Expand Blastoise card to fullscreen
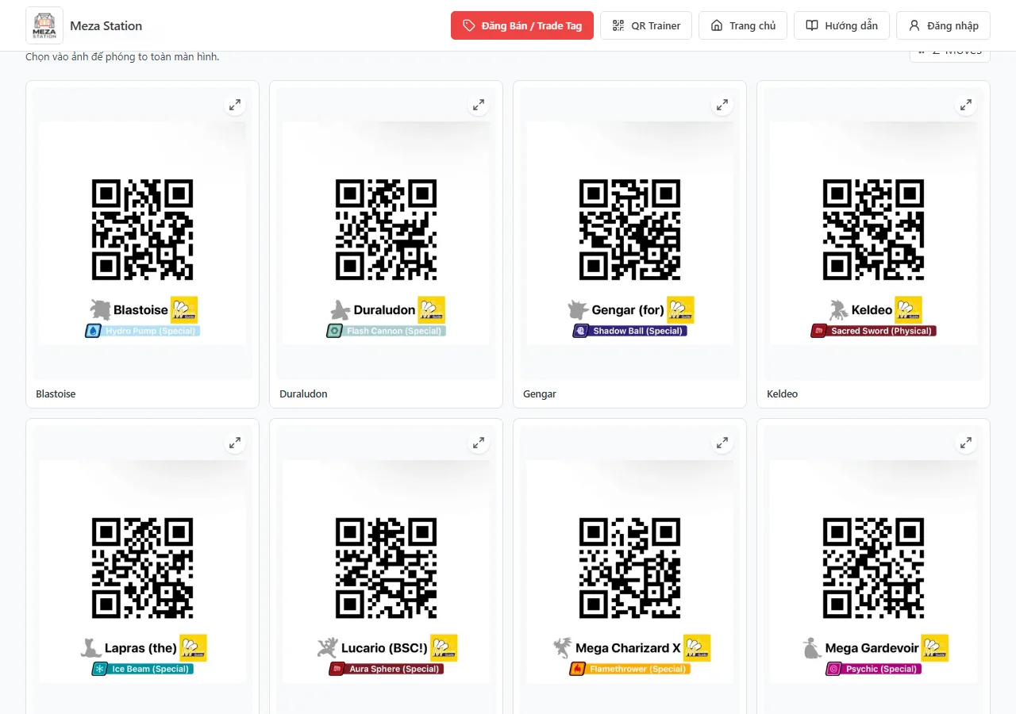The height and width of the screenshot is (714, 1016). 235,105
